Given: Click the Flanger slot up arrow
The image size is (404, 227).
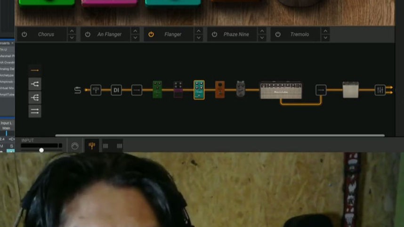Looking at the screenshot, I should pyautogui.click(x=199, y=31).
